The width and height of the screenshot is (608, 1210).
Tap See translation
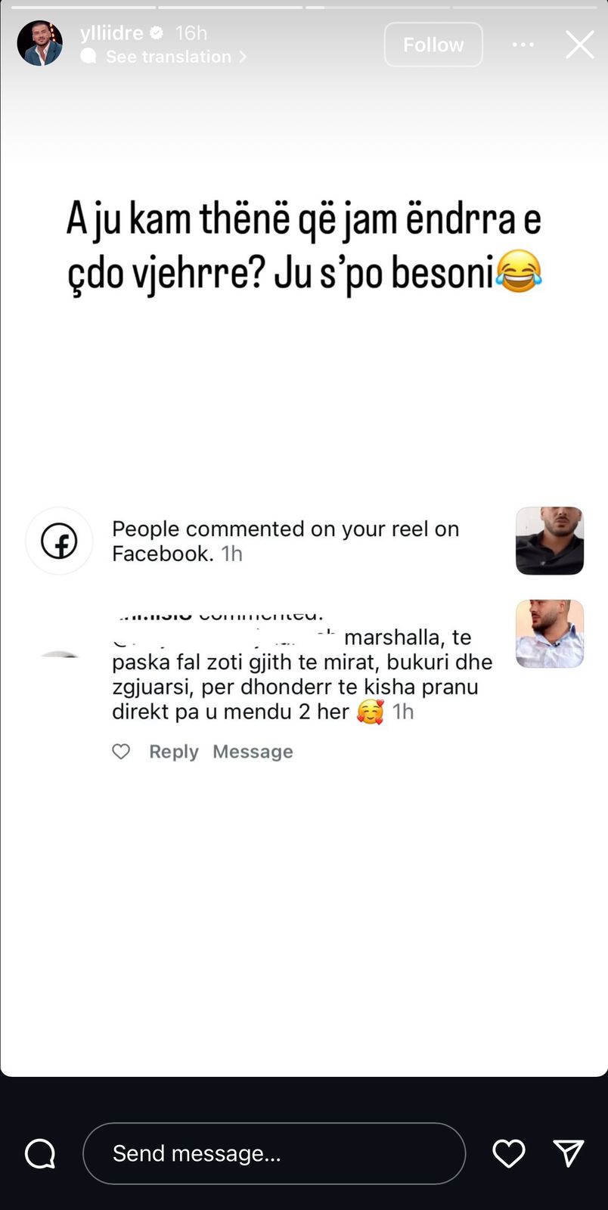click(168, 57)
